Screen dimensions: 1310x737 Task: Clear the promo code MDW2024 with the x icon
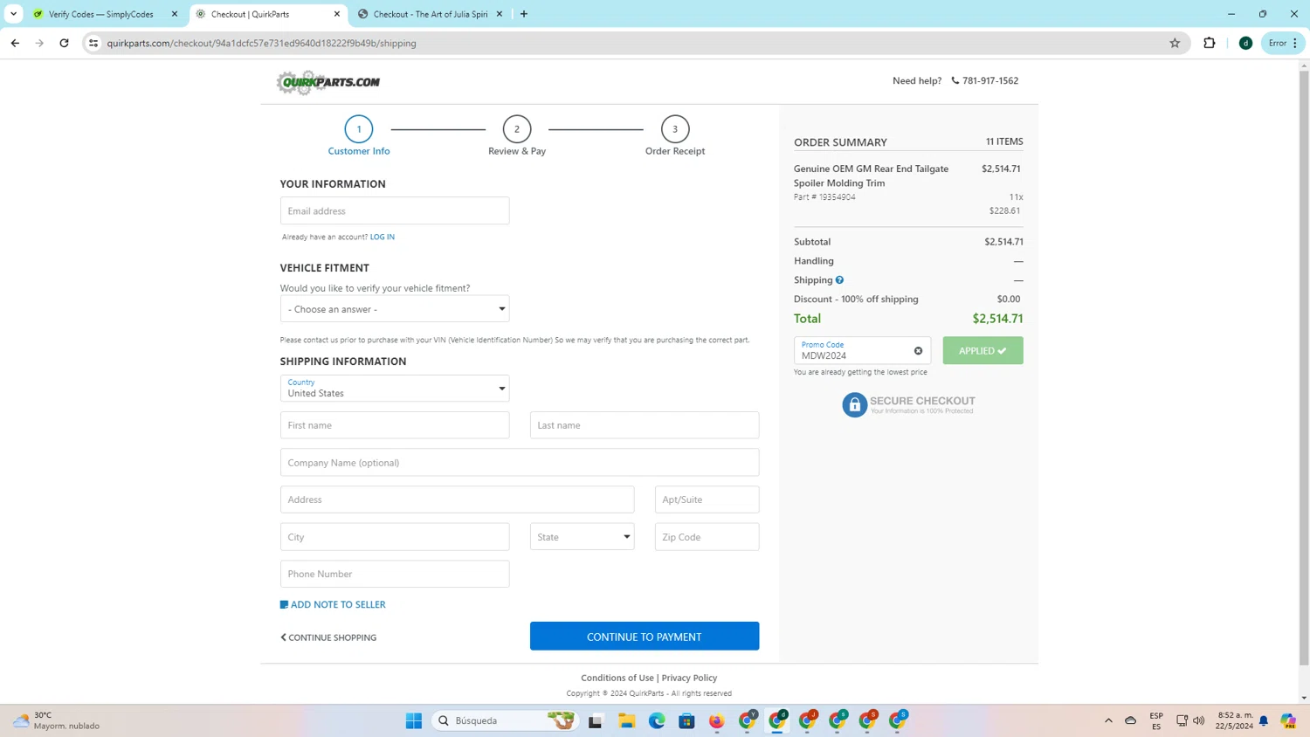click(918, 351)
